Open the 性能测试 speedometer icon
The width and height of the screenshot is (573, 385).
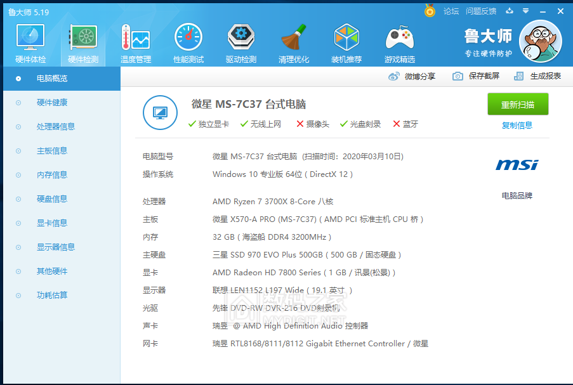click(x=188, y=39)
